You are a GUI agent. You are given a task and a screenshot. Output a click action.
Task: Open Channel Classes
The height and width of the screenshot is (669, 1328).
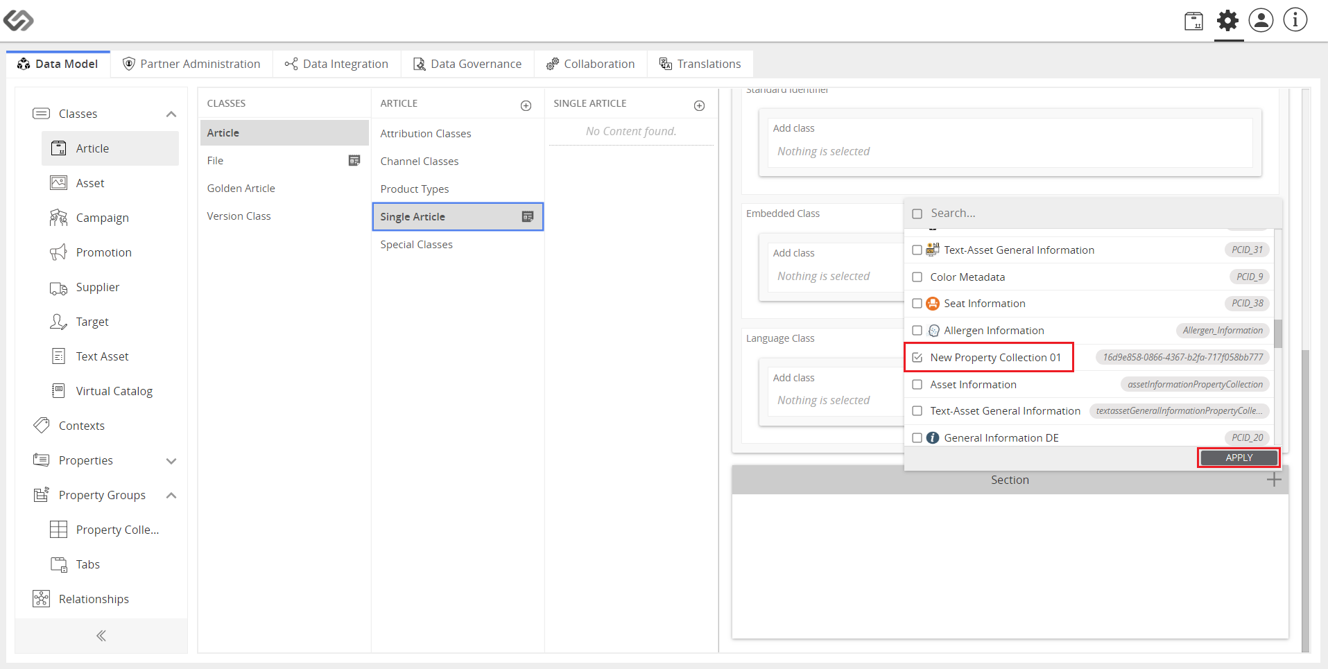458,161
